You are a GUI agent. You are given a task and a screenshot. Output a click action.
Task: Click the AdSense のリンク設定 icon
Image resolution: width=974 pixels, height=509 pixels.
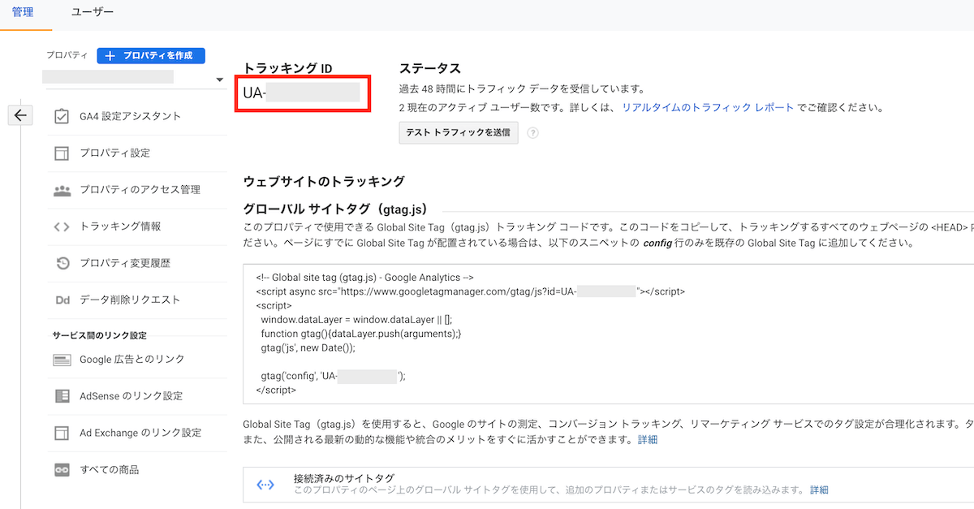click(62, 396)
